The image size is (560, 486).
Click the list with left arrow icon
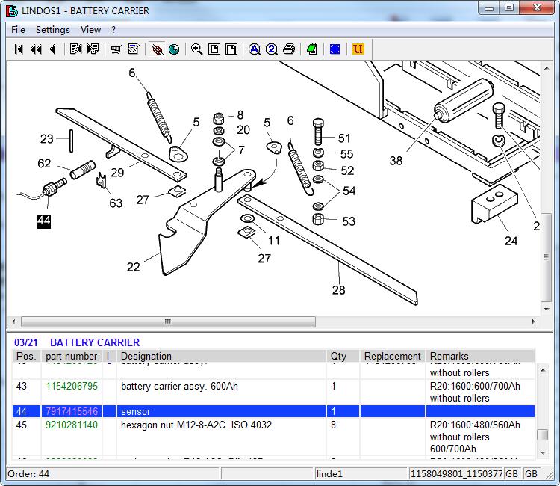(75, 49)
